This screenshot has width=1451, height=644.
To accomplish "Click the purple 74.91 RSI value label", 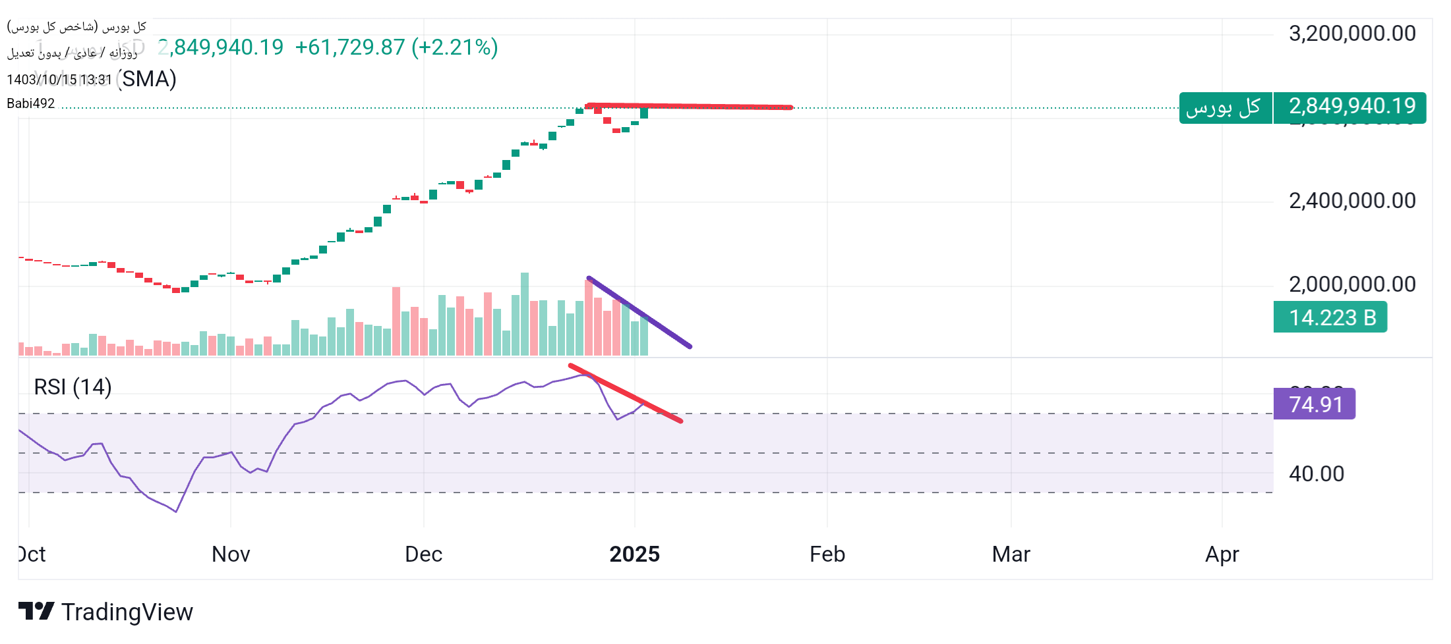I will point(1315,404).
